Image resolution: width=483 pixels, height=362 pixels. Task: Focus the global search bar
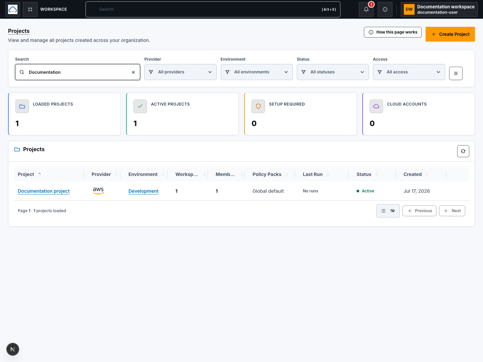point(213,9)
